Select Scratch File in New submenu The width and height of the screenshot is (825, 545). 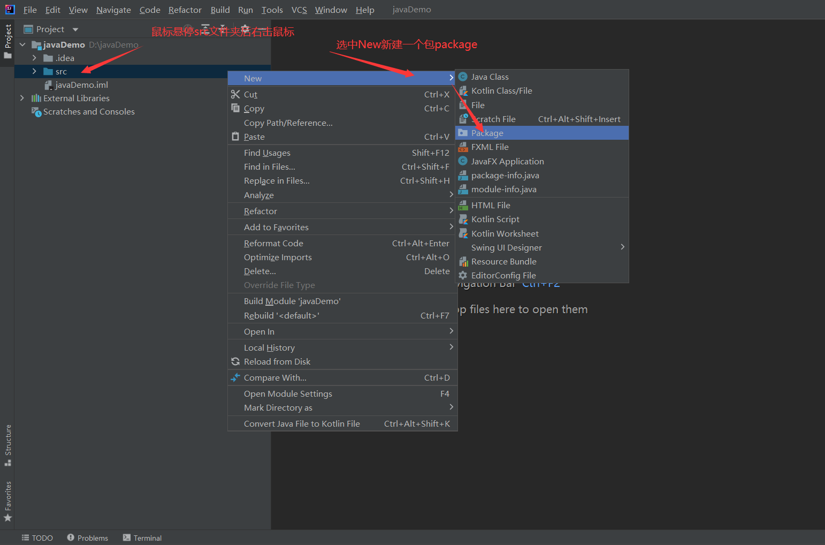pos(541,119)
